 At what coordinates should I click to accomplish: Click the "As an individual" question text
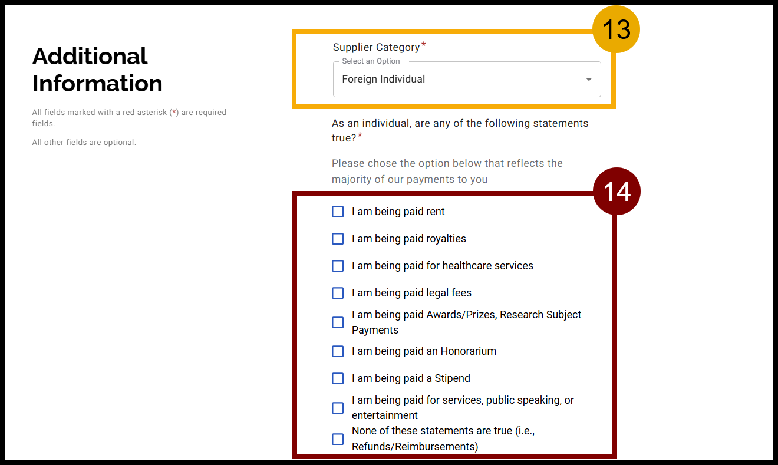[460, 130]
